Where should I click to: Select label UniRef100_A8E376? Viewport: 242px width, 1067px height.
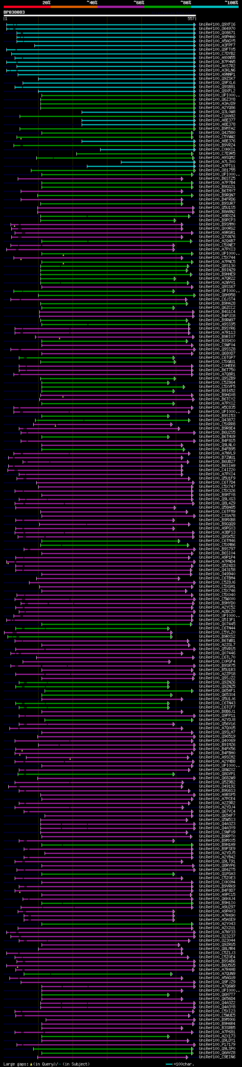point(217,141)
